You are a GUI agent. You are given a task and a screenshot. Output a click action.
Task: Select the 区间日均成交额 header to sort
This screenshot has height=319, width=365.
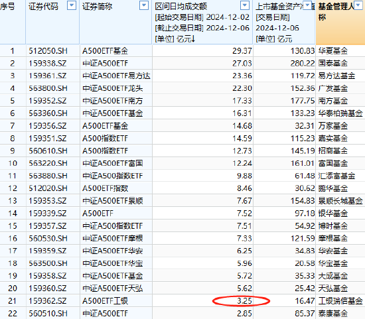(x=181, y=6)
